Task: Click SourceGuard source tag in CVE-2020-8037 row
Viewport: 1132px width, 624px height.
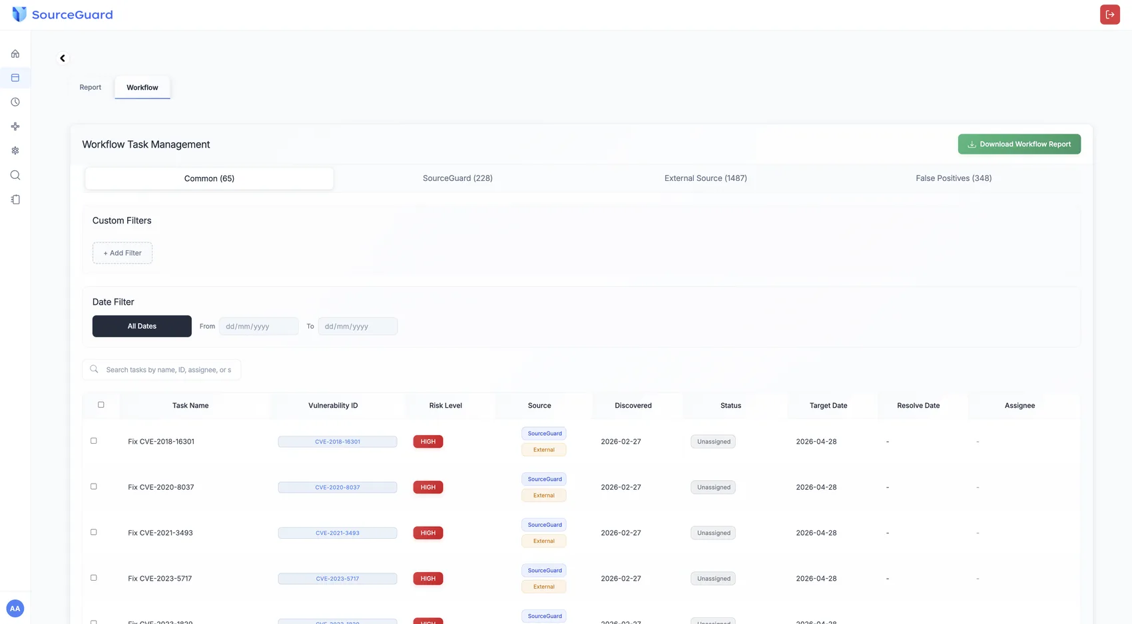Action: 544,479
